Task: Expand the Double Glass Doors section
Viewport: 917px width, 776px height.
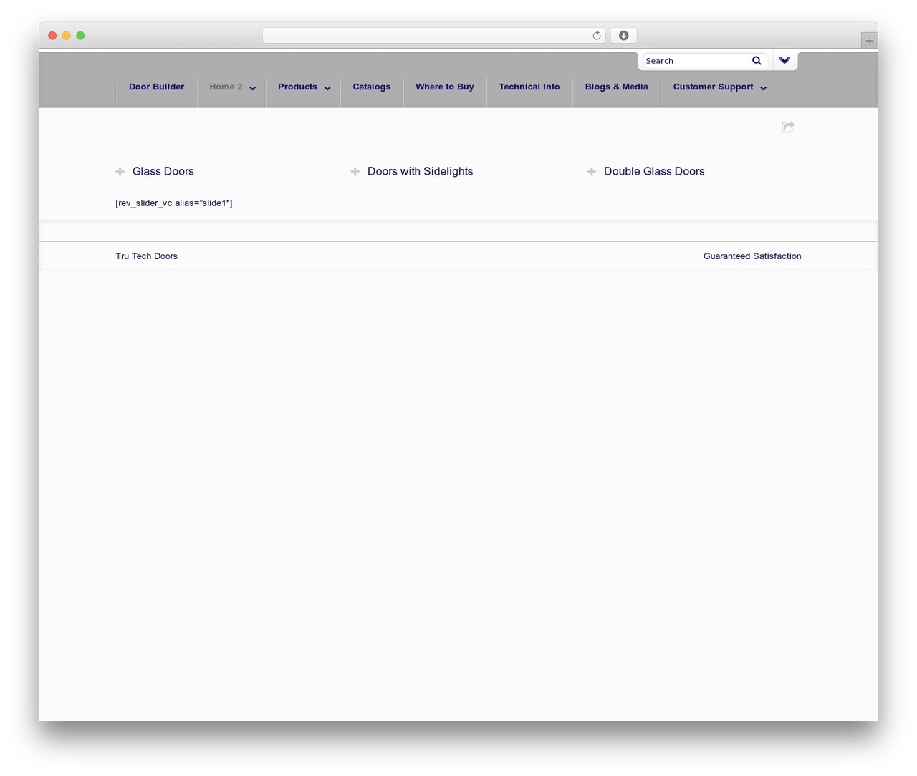Action: click(654, 171)
